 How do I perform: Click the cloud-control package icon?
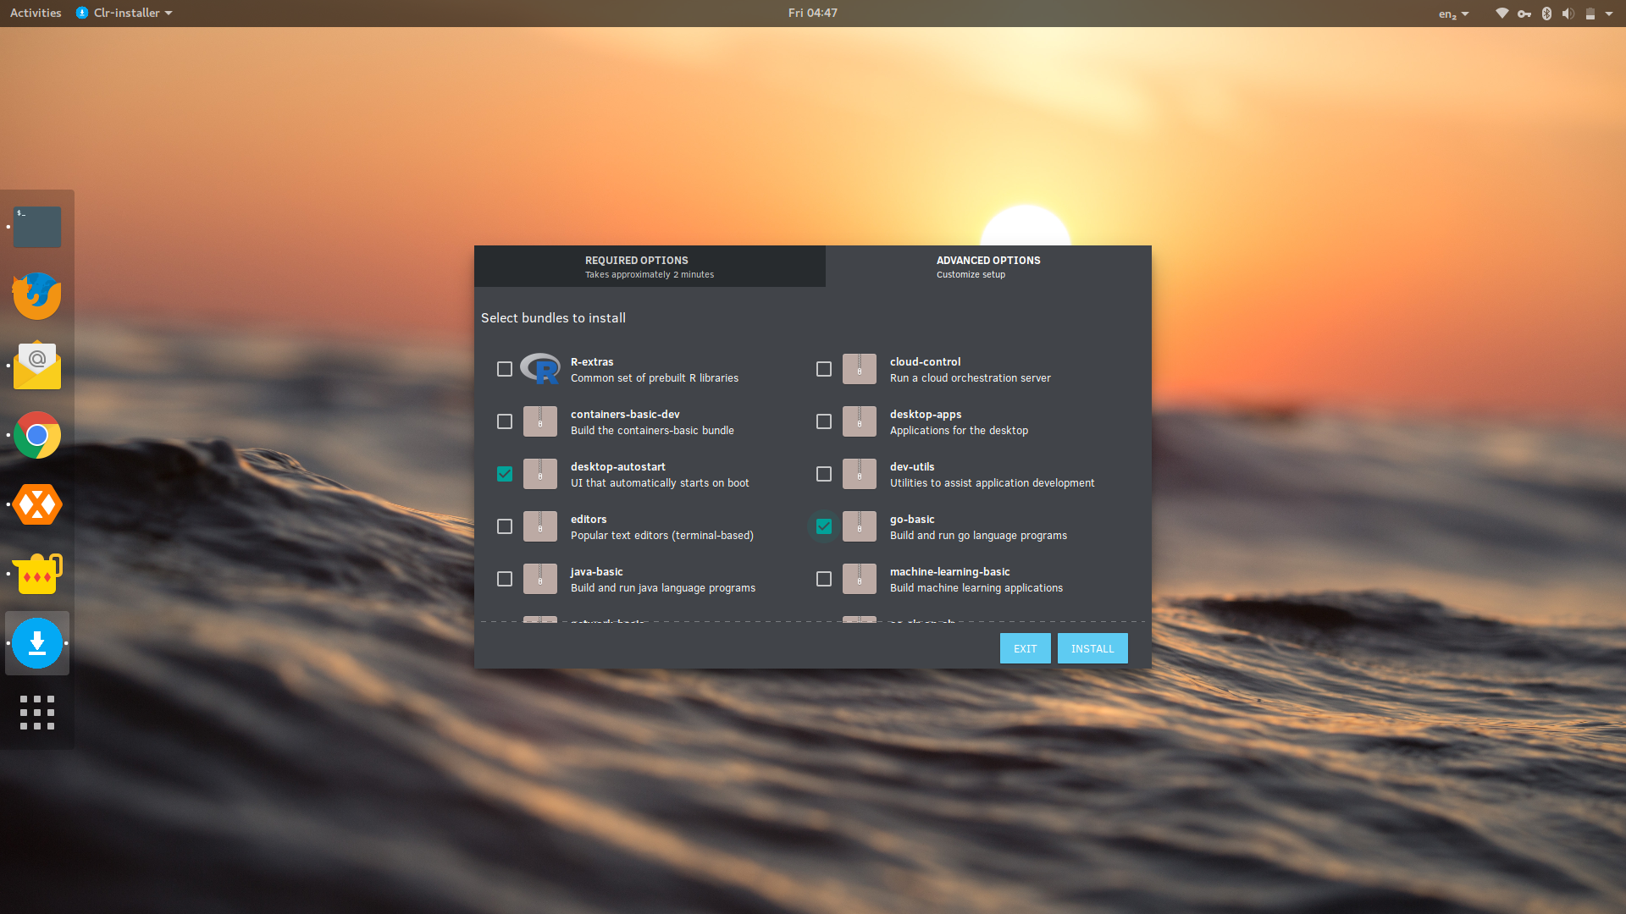(x=860, y=369)
